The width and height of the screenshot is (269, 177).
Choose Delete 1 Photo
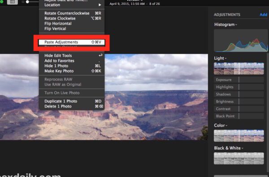tap(72, 106)
